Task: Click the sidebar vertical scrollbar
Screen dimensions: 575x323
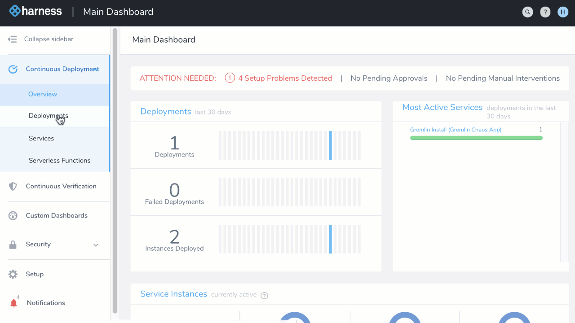Action: (115, 170)
